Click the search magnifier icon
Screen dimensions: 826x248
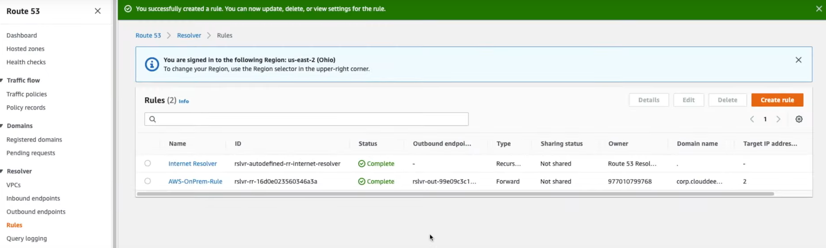[153, 119]
